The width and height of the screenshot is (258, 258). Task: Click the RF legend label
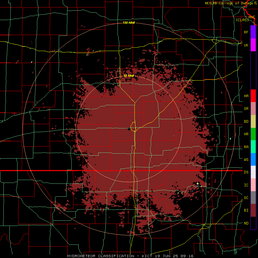coord(246,32)
